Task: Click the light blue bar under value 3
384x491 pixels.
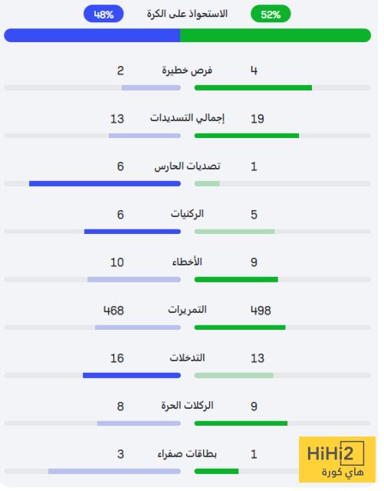Action: 114,471
